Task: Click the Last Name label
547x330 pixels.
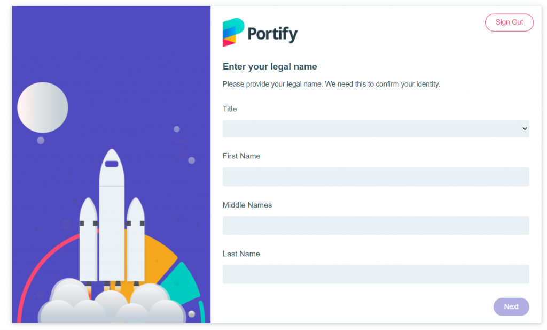Action: pyautogui.click(x=241, y=254)
